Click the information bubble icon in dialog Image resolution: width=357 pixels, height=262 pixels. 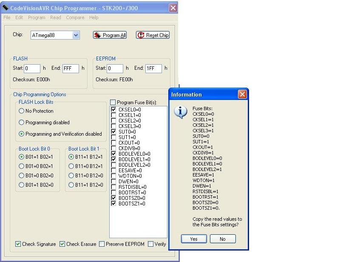(181, 112)
